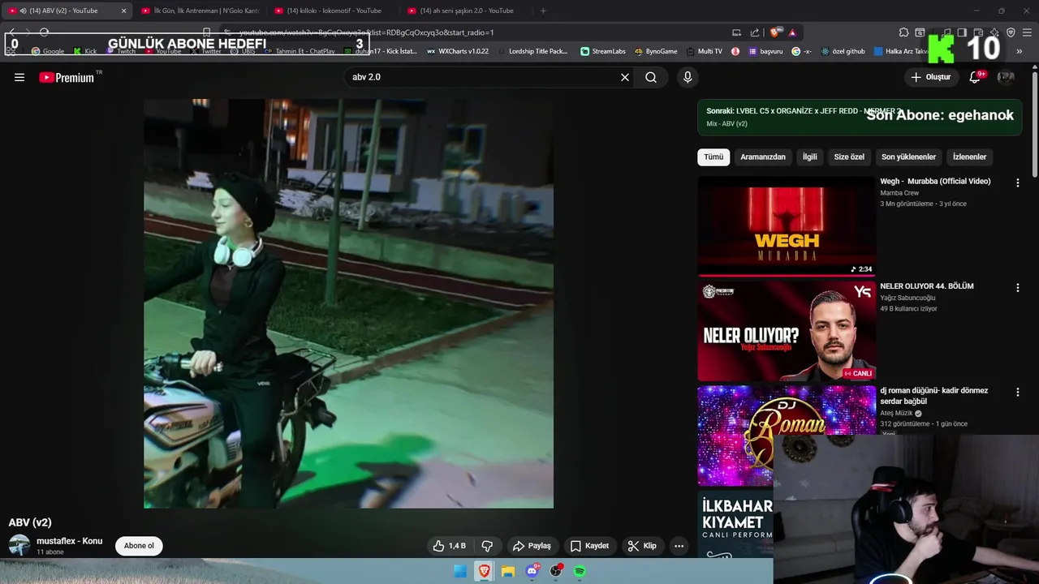Select the Size özel filter chip

click(x=849, y=157)
